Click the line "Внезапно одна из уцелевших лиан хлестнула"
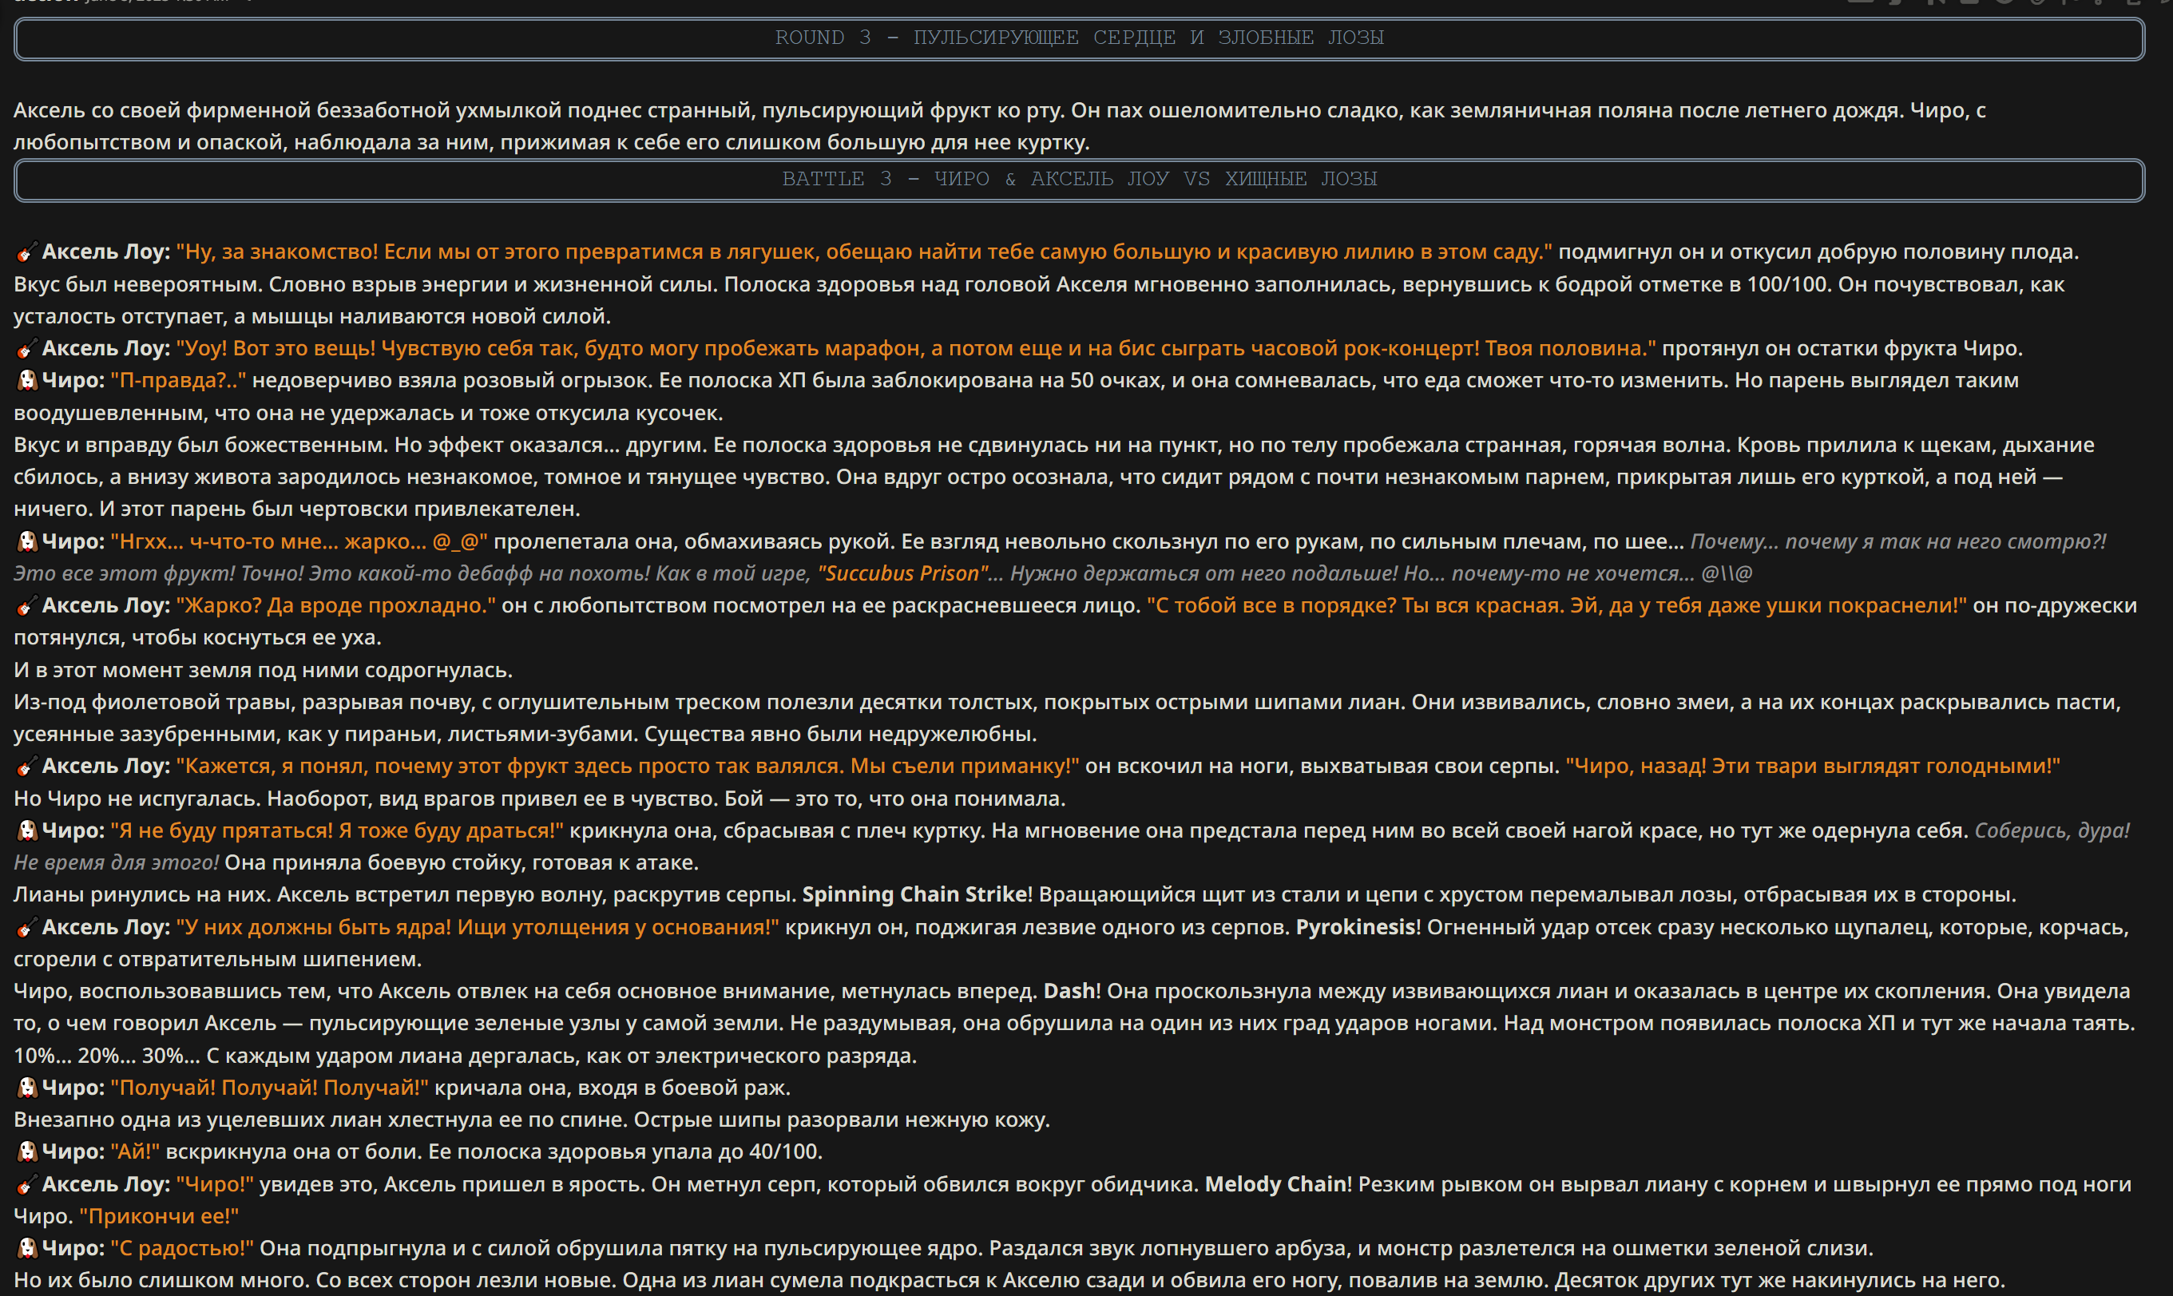 531,1120
